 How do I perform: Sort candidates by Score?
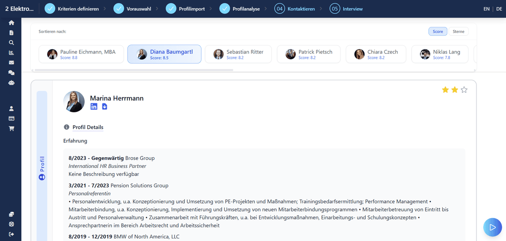(x=438, y=32)
